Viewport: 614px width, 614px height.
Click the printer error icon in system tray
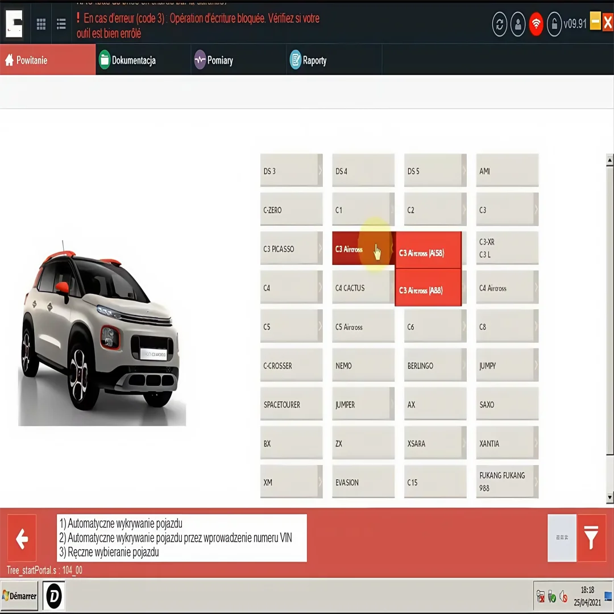pos(540,596)
